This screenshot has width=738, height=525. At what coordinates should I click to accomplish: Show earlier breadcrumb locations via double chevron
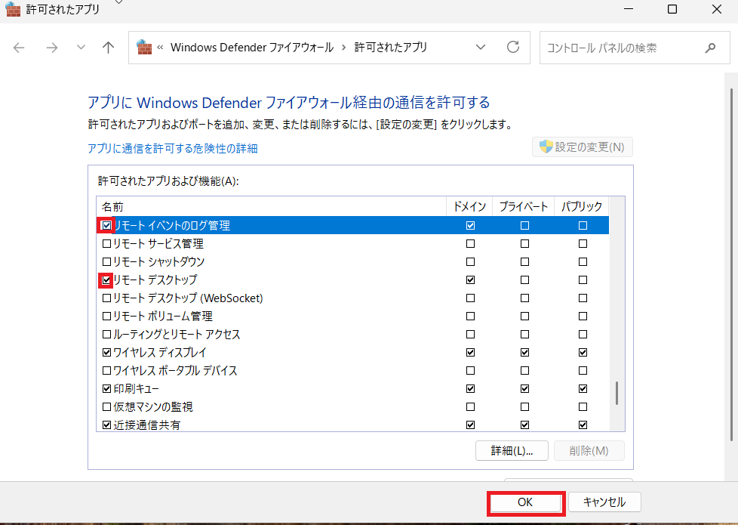(160, 47)
